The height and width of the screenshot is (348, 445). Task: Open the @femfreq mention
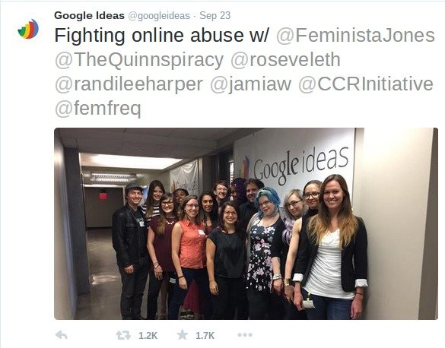pos(98,109)
